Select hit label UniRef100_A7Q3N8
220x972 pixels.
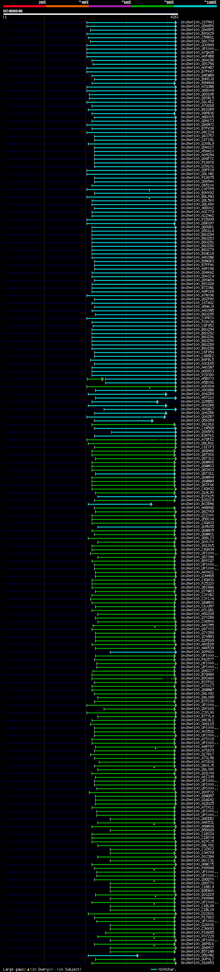[197, 87]
